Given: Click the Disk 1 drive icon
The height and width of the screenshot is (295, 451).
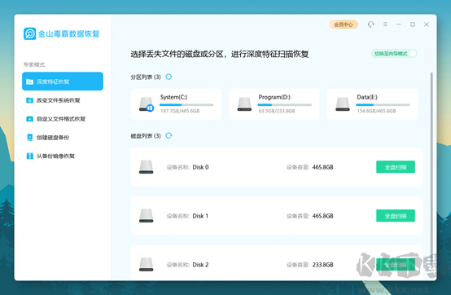Looking at the screenshot, I should click(146, 216).
